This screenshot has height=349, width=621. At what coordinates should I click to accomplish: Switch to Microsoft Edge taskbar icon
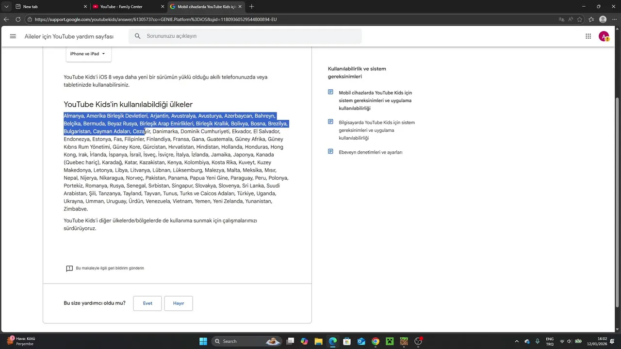click(333, 341)
